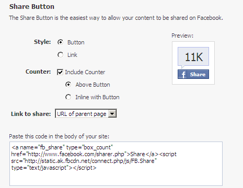
Task: Click the Button style label text
Action: pyautogui.click(x=76, y=42)
